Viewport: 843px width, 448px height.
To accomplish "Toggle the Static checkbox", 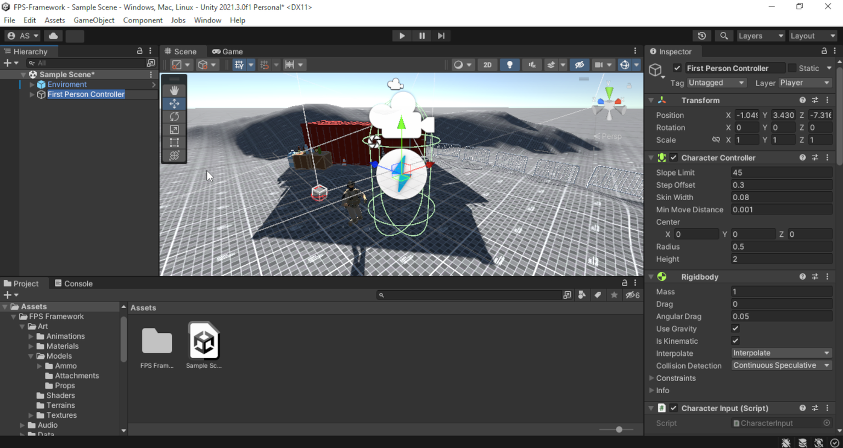I will 792,68.
